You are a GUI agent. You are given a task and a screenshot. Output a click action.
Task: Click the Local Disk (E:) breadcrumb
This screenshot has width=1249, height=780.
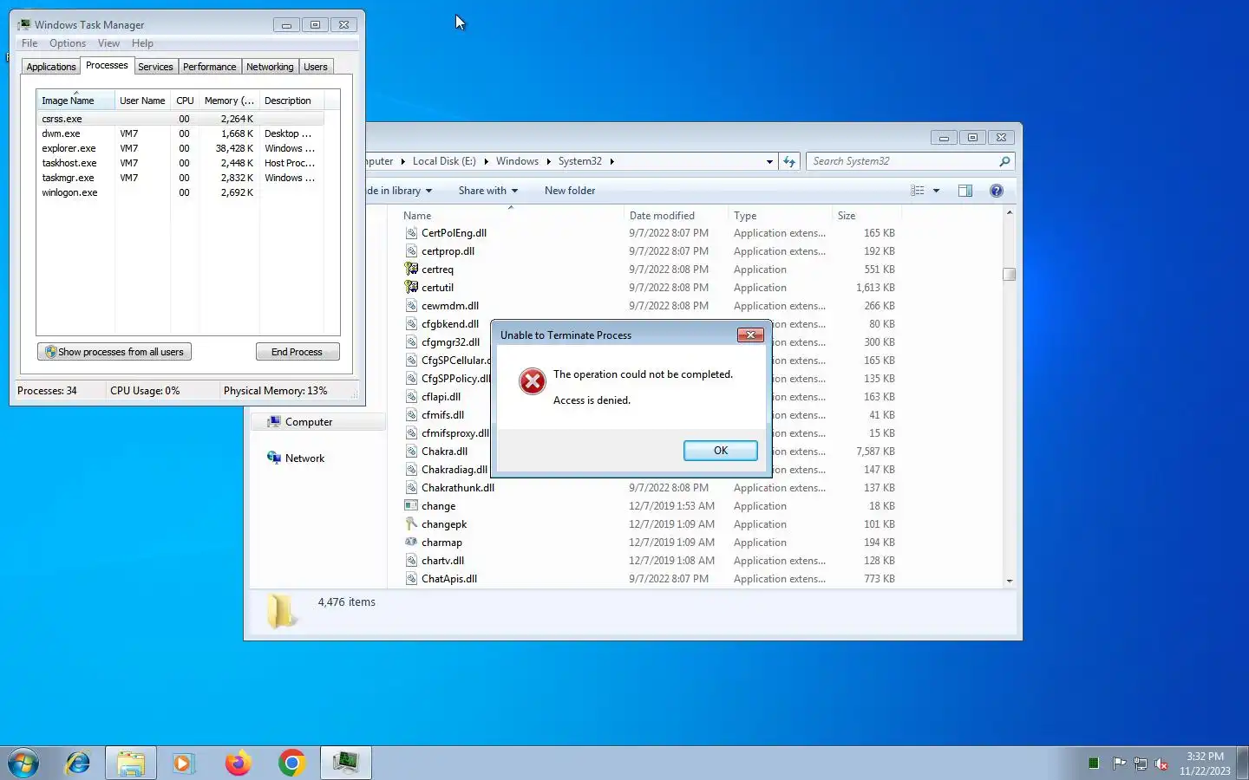[x=444, y=161]
